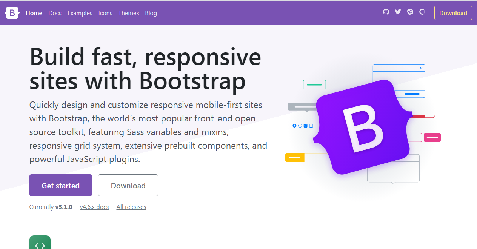Open the GitHub icon link
This screenshot has height=249, width=477.
[x=386, y=12]
